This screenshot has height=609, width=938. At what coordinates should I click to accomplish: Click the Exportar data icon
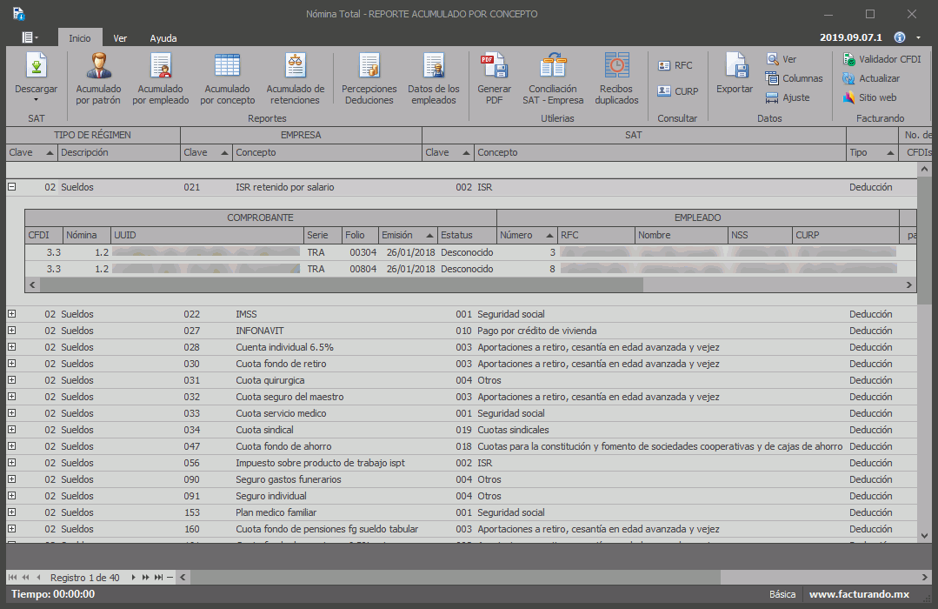pyautogui.click(x=735, y=66)
